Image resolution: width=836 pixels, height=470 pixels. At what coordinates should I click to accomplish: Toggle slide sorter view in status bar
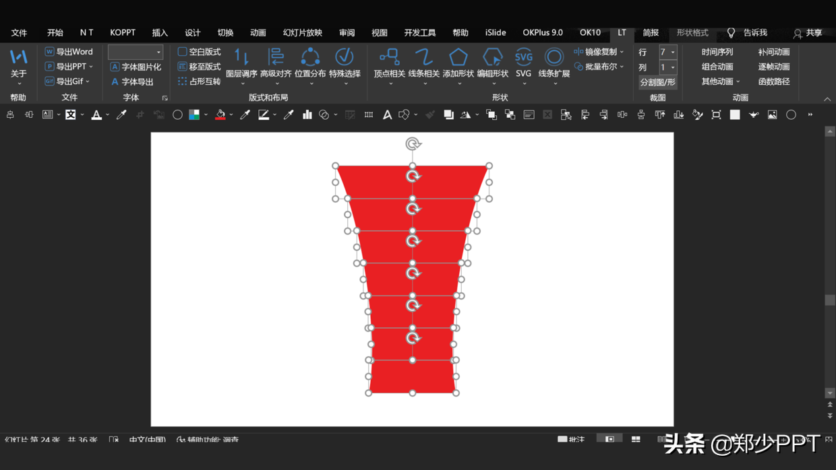[636, 439]
